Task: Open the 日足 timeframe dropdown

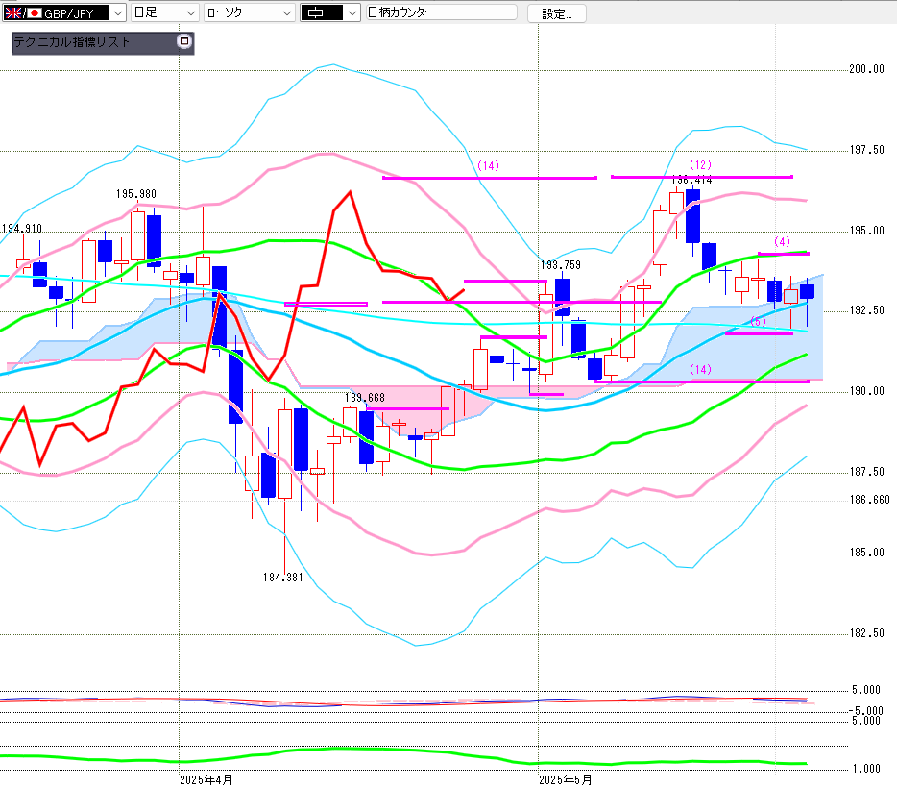Action: point(165,12)
